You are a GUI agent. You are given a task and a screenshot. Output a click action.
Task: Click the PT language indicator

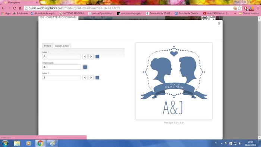coord(216,143)
